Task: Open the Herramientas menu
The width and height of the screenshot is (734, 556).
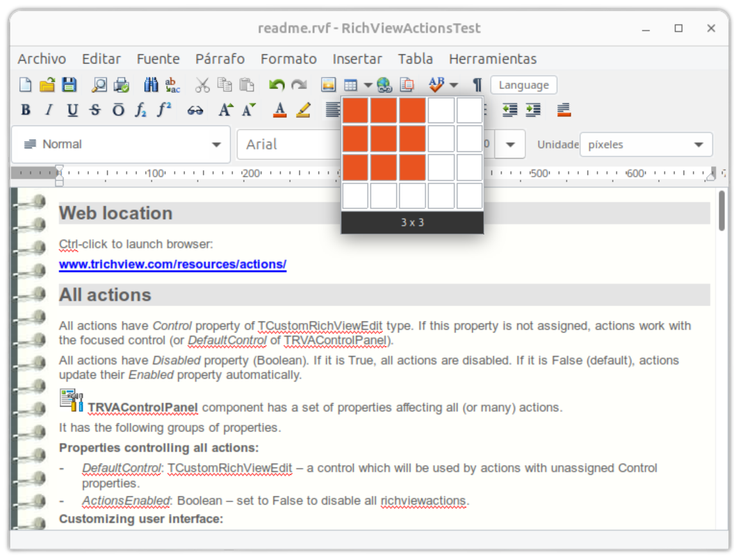Action: click(493, 59)
